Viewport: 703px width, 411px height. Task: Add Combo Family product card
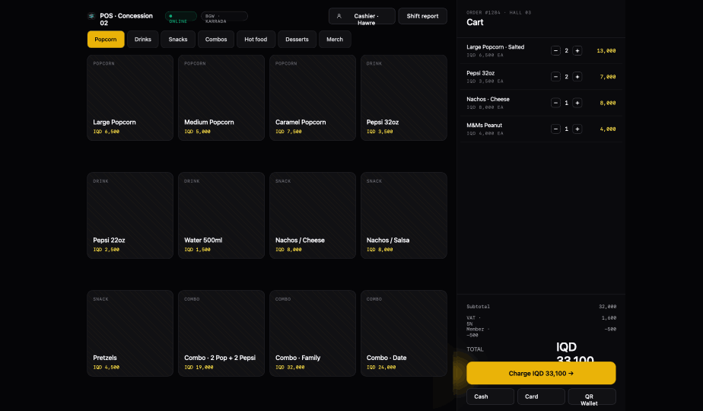tap(313, 333)
